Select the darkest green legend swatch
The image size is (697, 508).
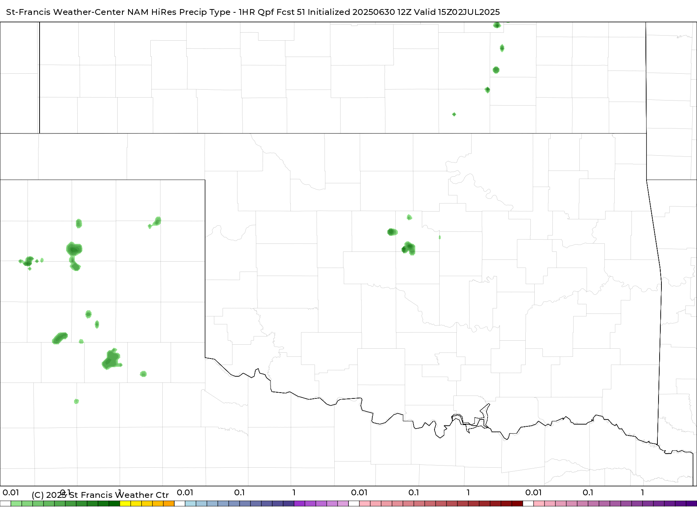(x=114, y=504)
